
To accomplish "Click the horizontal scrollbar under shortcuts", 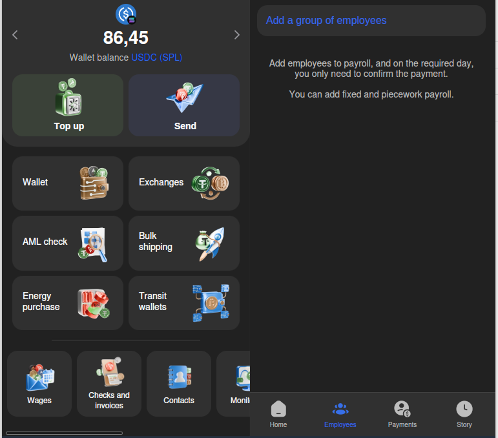I will pos(65,433).
